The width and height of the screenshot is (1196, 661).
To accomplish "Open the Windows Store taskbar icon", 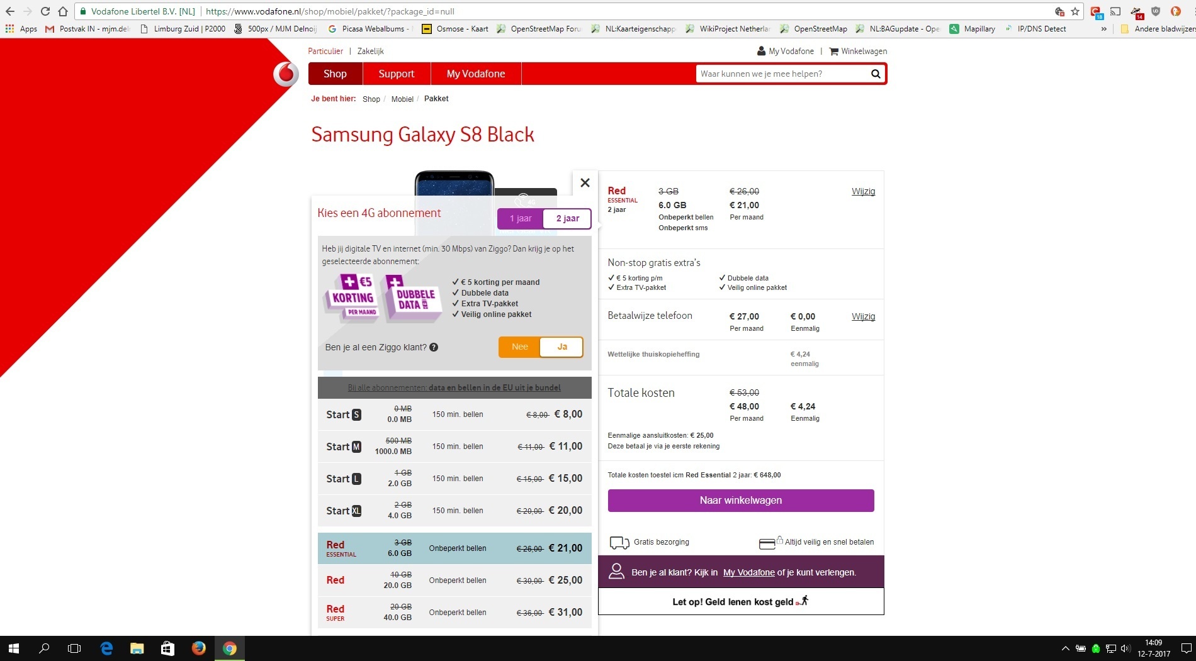I will tap(167, 648).
